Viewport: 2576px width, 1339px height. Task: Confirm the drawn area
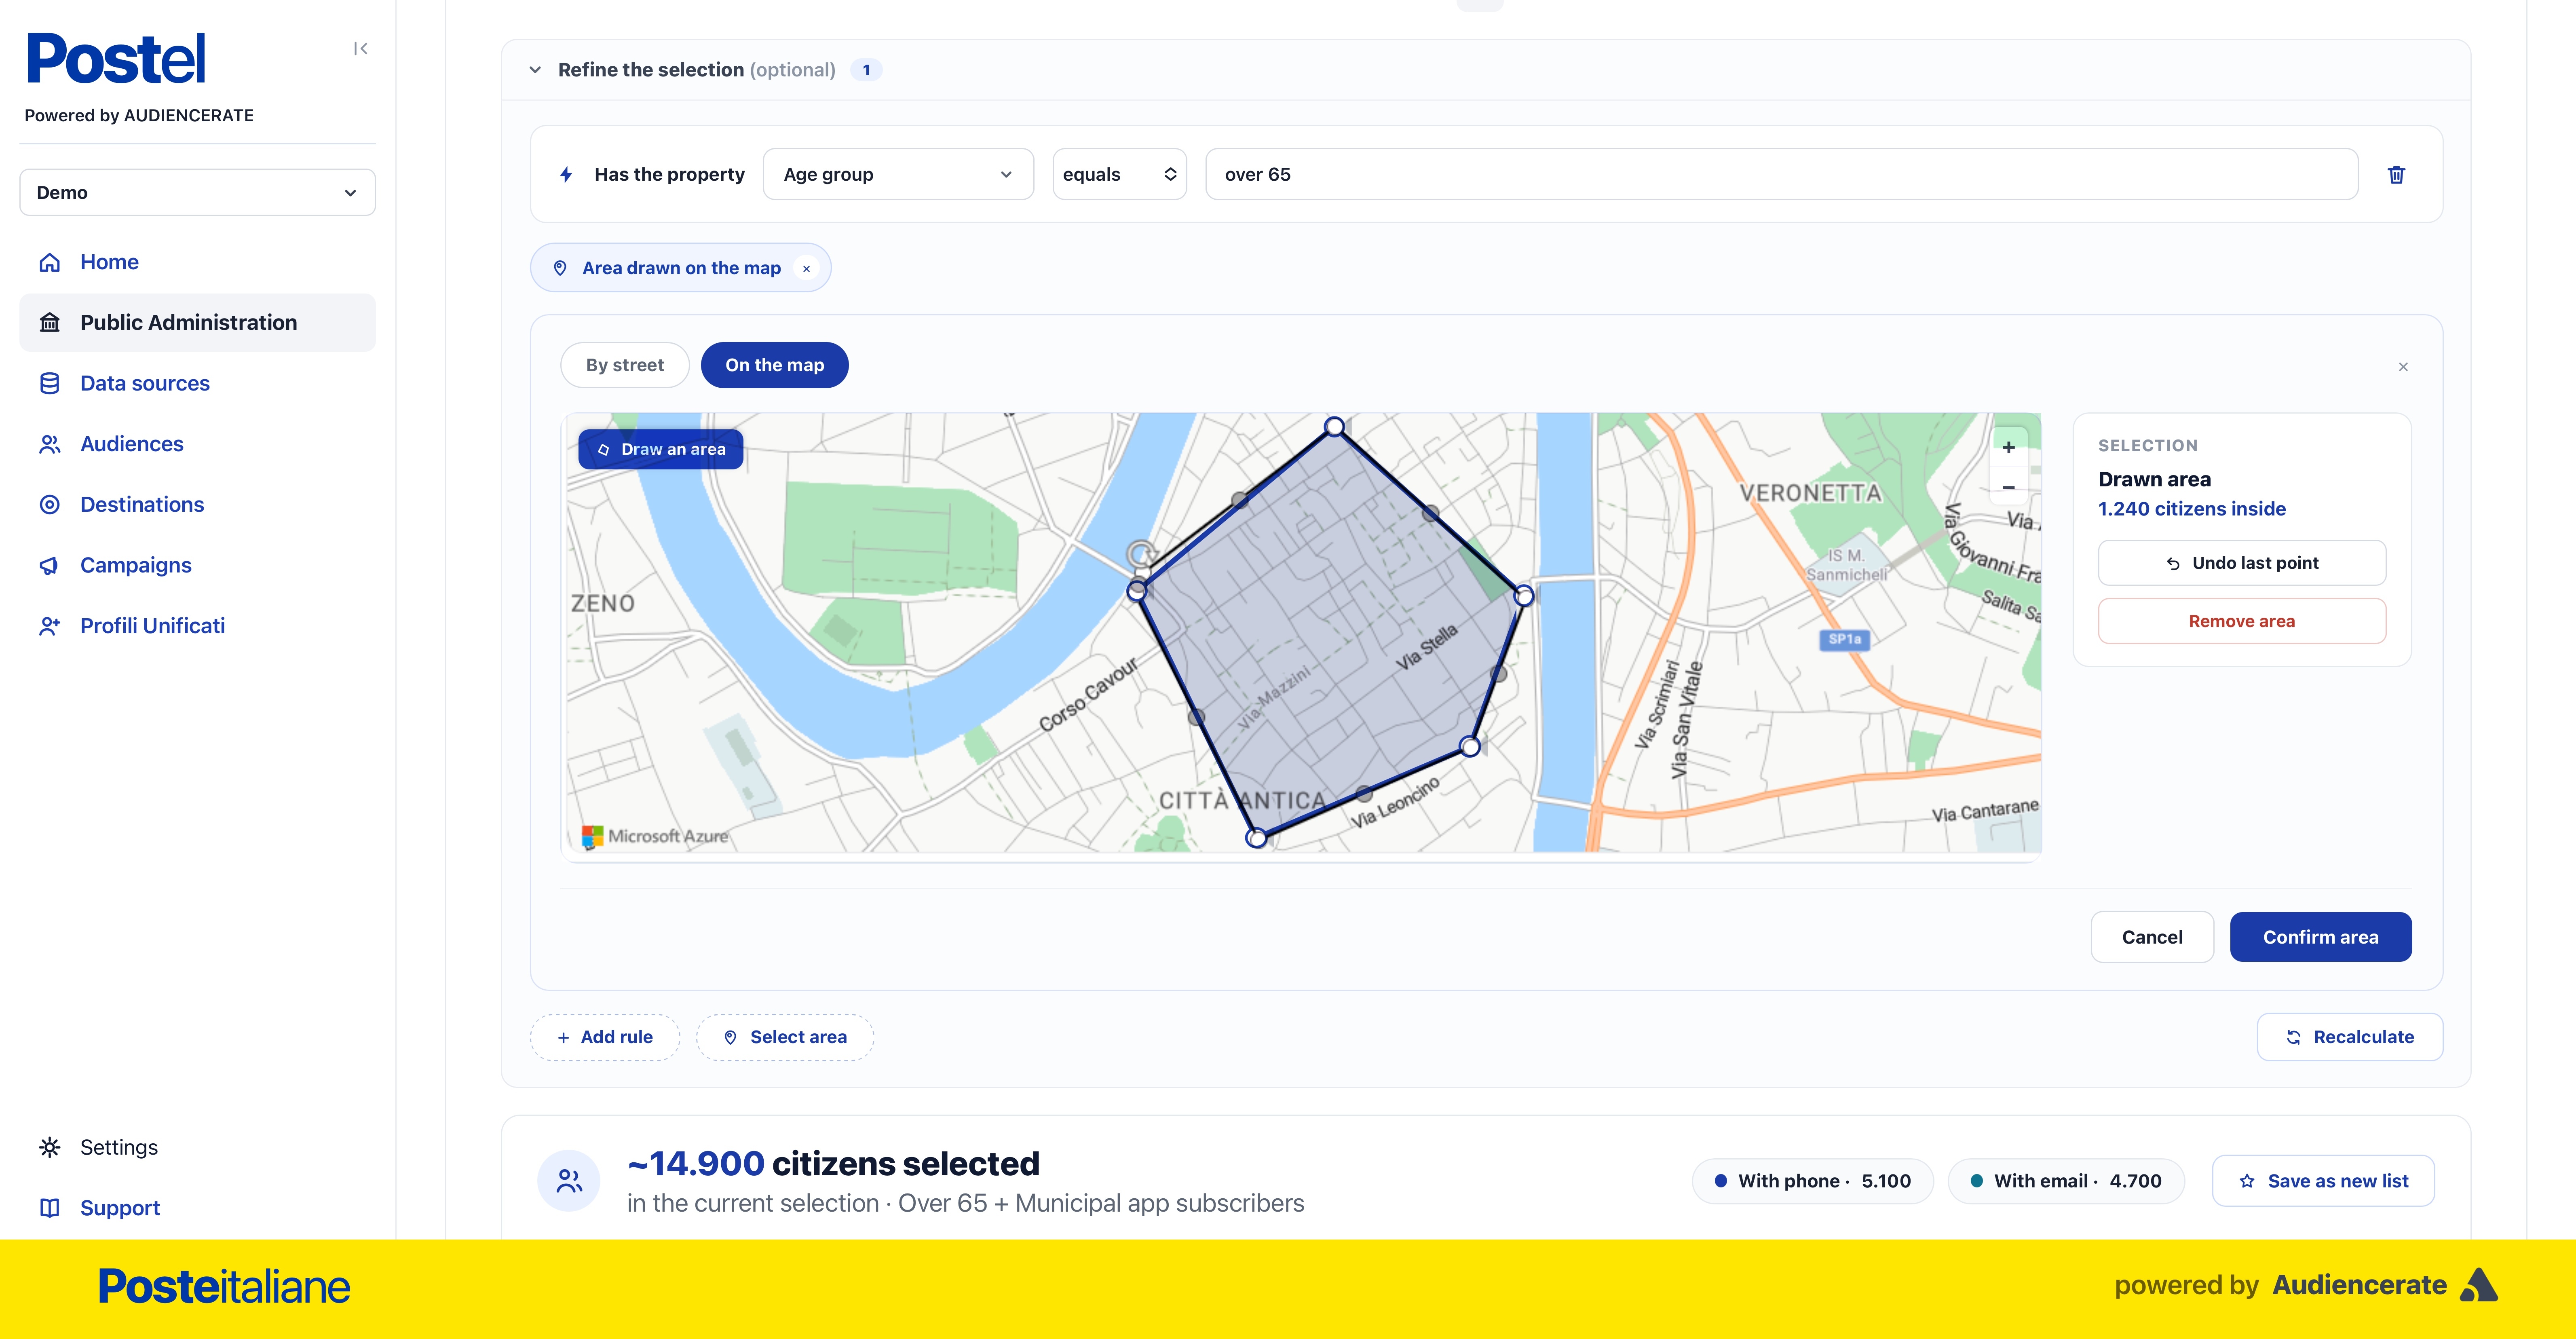pyautogui.click(x=2321, y=937)
